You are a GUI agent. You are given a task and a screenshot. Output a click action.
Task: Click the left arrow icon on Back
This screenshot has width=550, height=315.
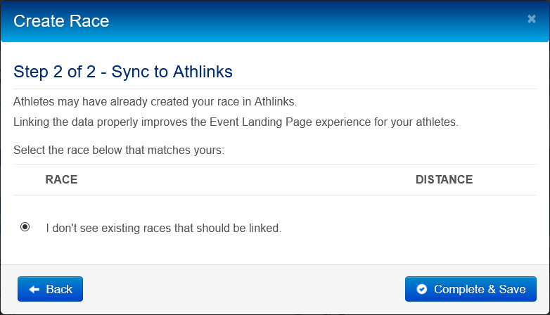point(33,289)
